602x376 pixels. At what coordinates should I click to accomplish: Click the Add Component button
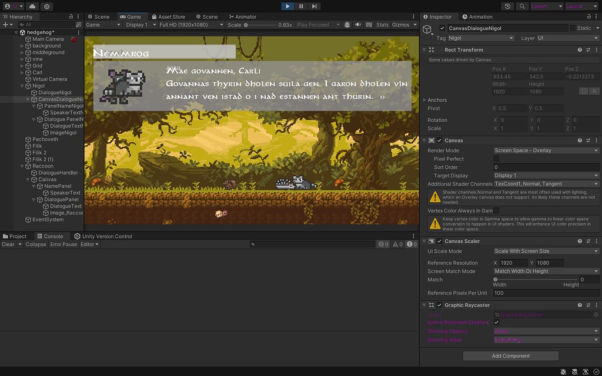[510, 355]
